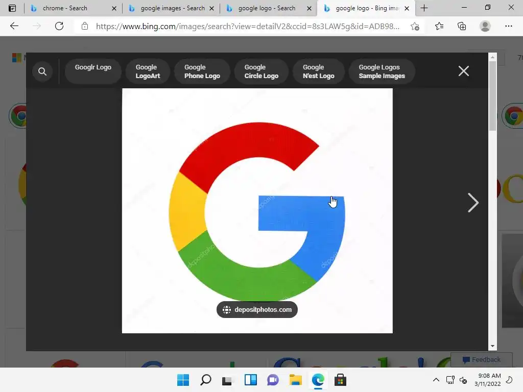Click the large Google G image
The height and width of the screenshot is (392, 523).
coord(257,211)
